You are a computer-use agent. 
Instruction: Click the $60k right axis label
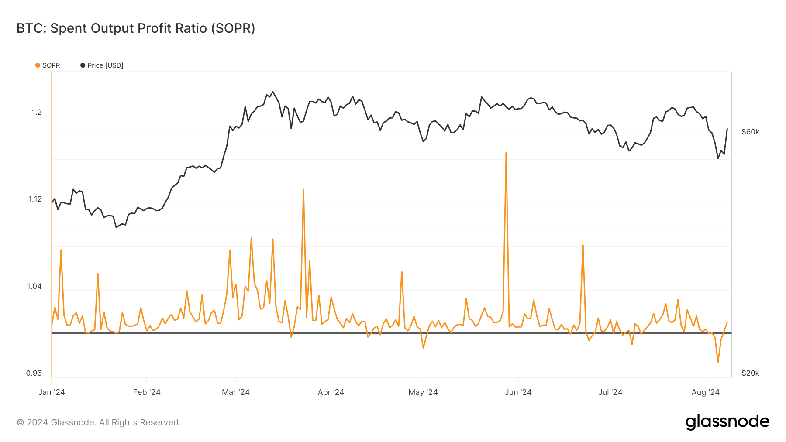point(750,132)
